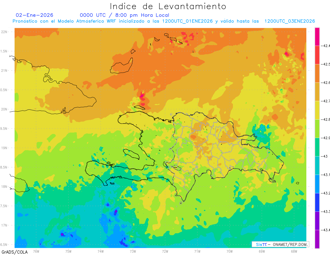Click longitude label "73W"

tap(133, 251)
